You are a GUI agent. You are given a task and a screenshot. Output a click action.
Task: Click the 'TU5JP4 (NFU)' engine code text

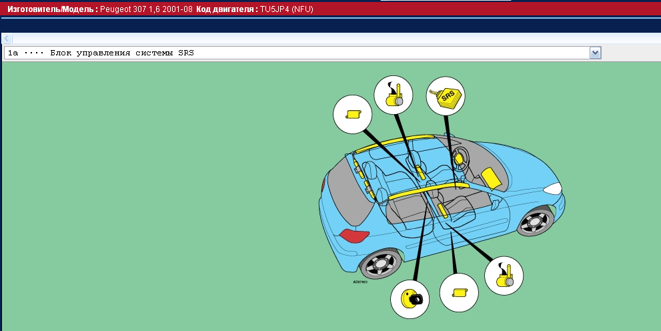click(x=287, y=9)
